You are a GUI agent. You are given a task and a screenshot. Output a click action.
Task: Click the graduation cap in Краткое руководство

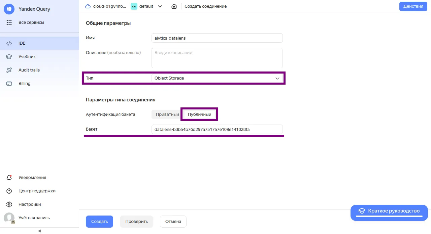coord(362,211)
